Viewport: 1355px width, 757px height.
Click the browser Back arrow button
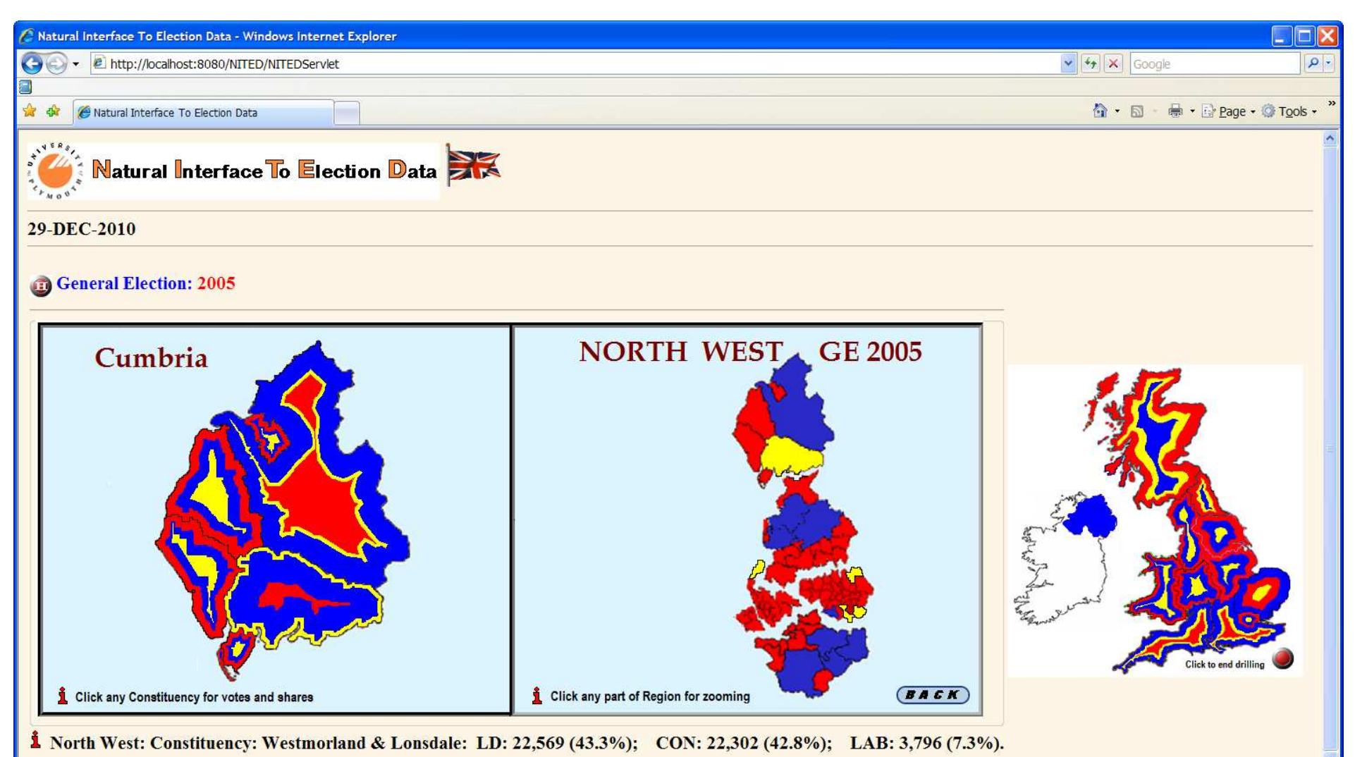32,63
